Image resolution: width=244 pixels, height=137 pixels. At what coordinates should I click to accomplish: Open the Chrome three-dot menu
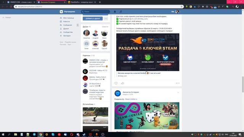[x=242, y=7]
